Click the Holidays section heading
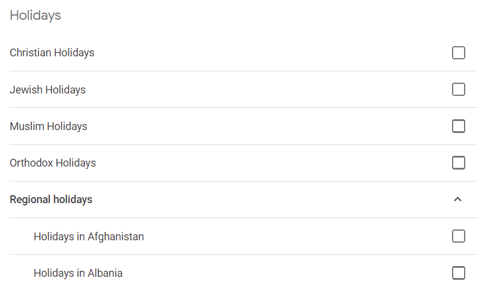485x290 pixels. click(x=35, y=16)
